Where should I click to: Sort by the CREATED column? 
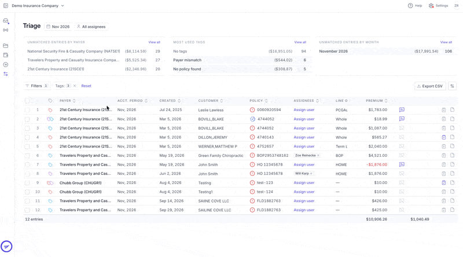point(170,101)
